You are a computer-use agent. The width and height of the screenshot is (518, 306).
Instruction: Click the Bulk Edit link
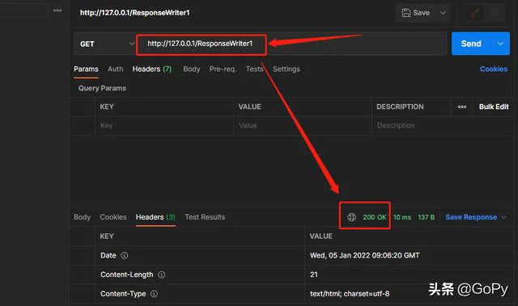point(494,107)
